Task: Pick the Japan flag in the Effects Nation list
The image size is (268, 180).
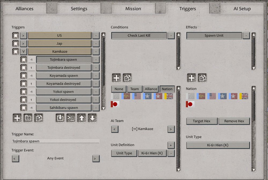Action: [190, 104]
